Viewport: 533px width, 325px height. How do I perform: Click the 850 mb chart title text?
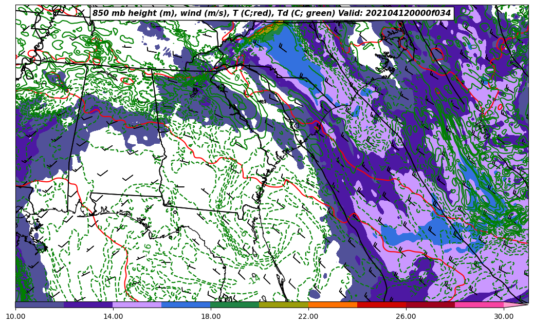[271, 13]
